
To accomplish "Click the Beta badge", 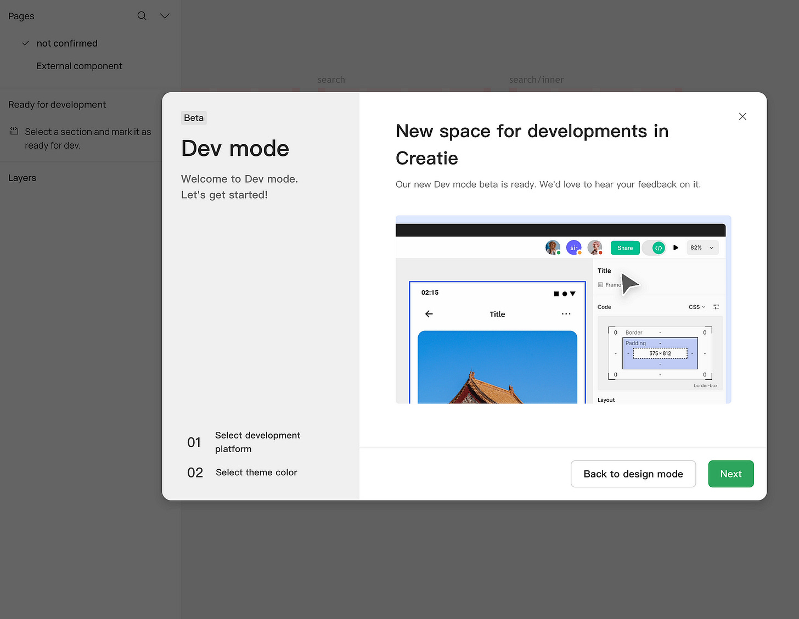I will tap(194, 117).
